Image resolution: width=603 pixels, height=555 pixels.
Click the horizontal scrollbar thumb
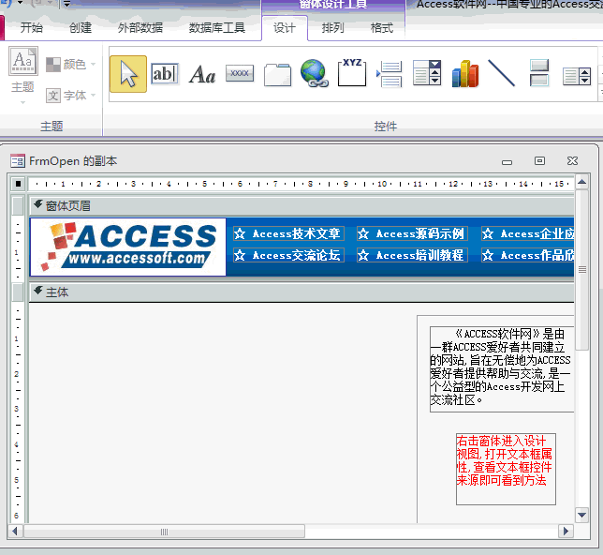[164, 532]
